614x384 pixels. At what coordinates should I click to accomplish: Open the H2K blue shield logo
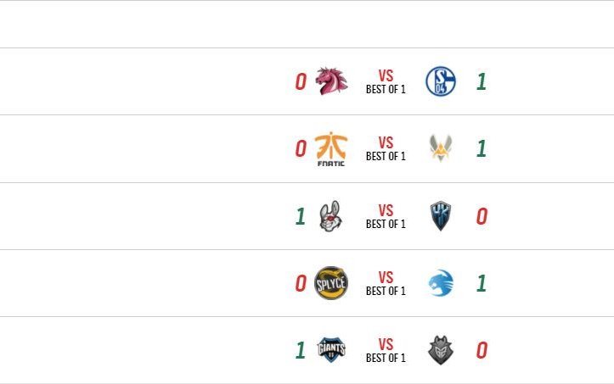coord(441,216)
